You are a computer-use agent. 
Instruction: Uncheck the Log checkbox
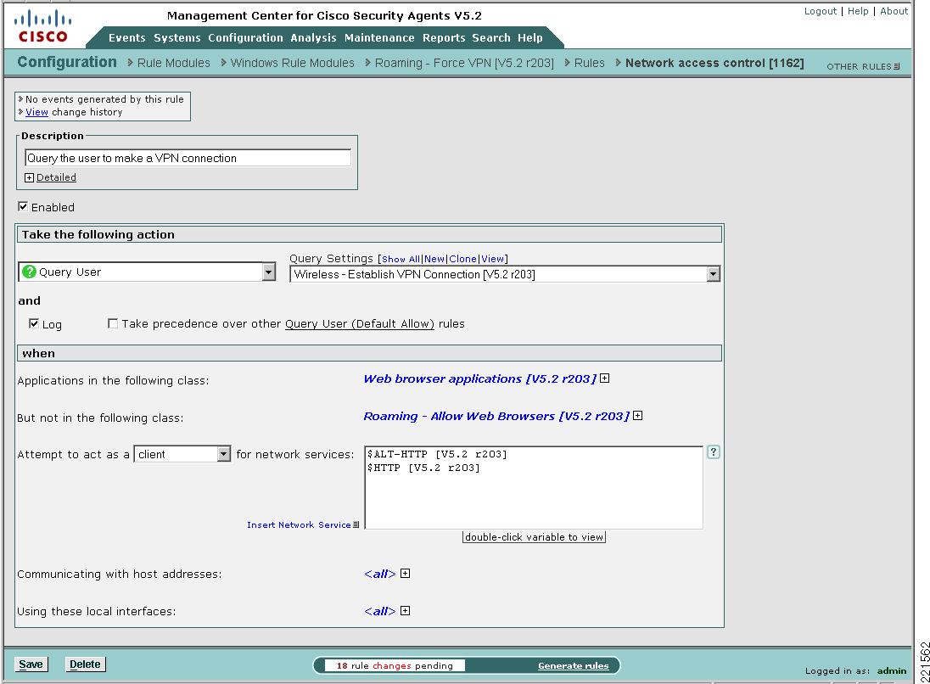[x=34, y=323]
